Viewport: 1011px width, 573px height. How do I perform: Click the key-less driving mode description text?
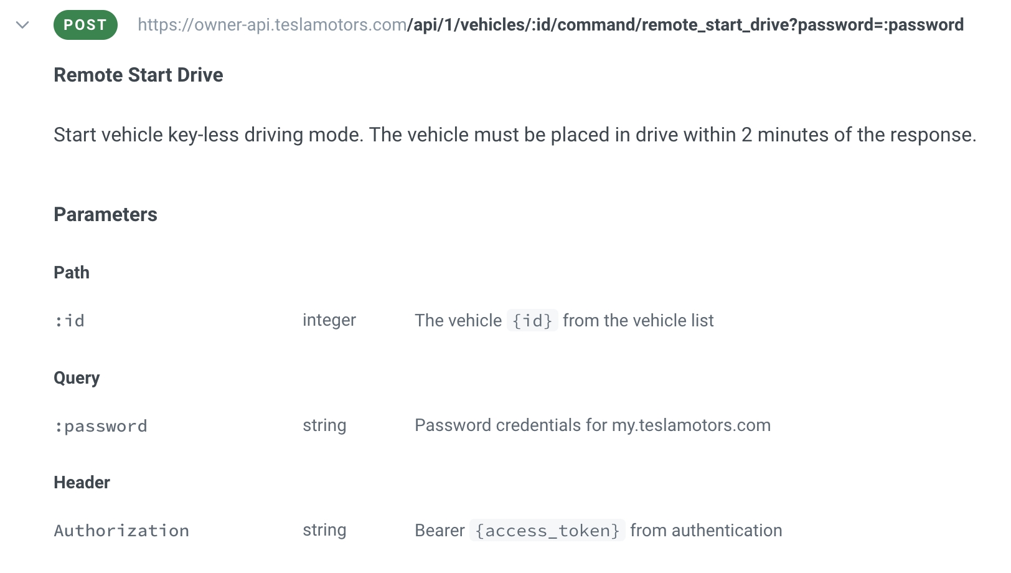pos(514,135)
